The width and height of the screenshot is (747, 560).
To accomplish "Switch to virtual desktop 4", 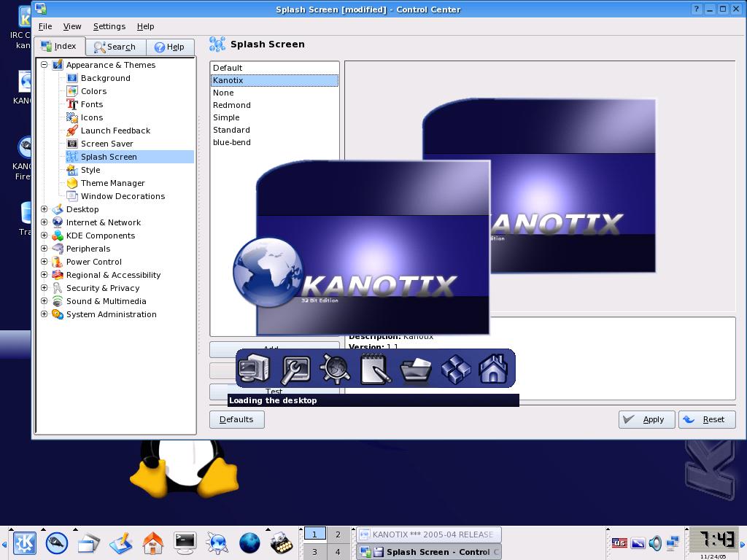I will coord(338,552).
